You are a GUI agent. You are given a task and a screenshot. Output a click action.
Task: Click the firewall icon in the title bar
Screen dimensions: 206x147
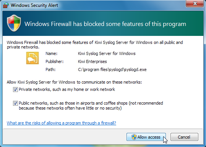pyautogui.click(x=6, y=5)
